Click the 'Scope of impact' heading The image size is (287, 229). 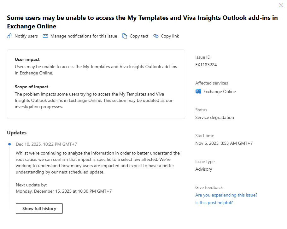tap(32, 87)
